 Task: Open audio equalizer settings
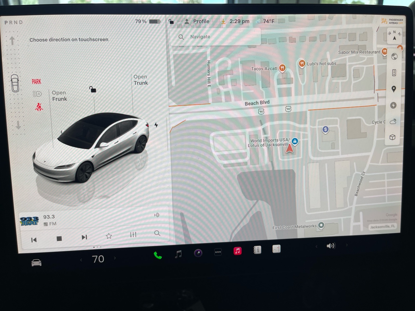click(x=133, y=235)
